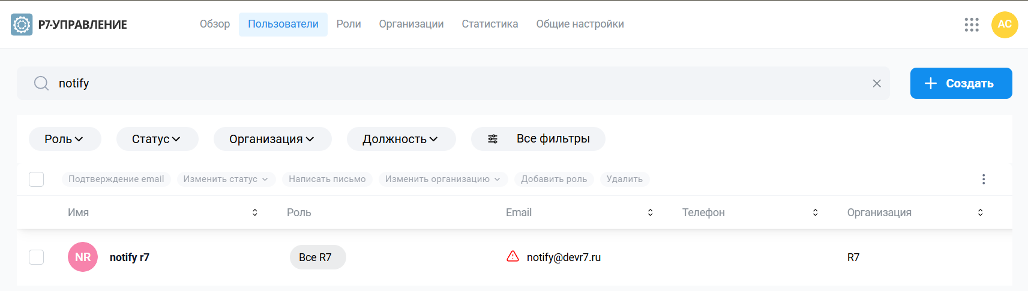Sort by Организация column arrows
Viewport: 1028px width, 291px height.
[981, 213]
